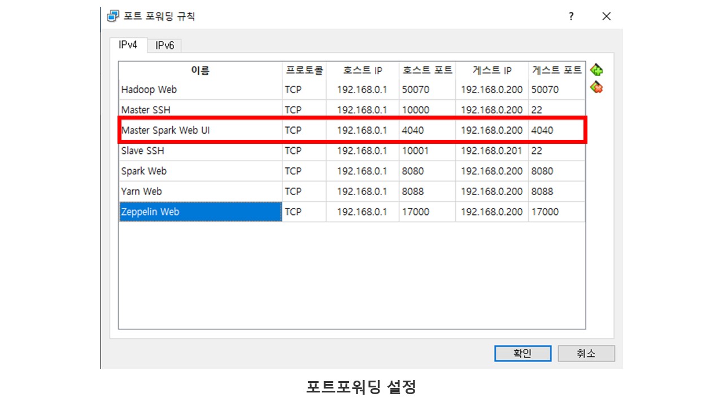Click host port 50070 of Hadoop Web

coord(428,90)
